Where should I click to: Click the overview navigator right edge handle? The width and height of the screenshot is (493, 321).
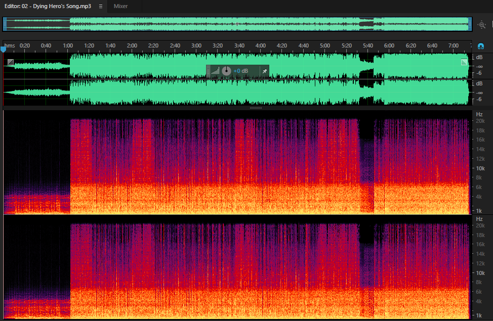tap(470, 24)
